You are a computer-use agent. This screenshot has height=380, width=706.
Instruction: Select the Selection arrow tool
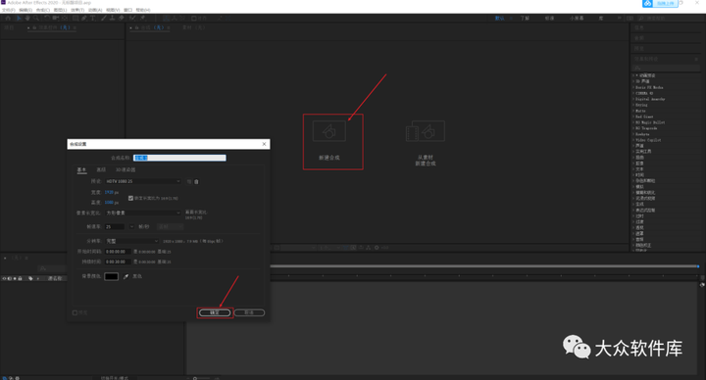19,18
